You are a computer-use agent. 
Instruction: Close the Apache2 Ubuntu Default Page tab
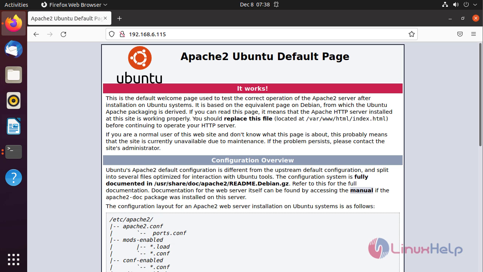(105, 18)
